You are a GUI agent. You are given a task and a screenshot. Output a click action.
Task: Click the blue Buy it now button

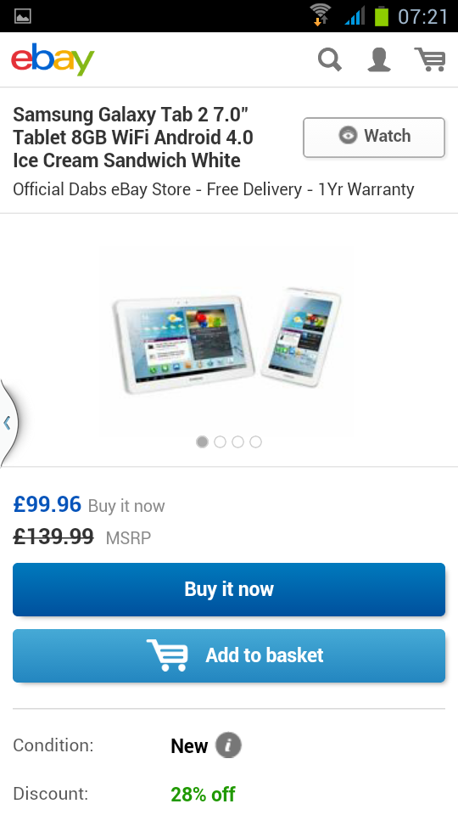click(x=229, y=589)
